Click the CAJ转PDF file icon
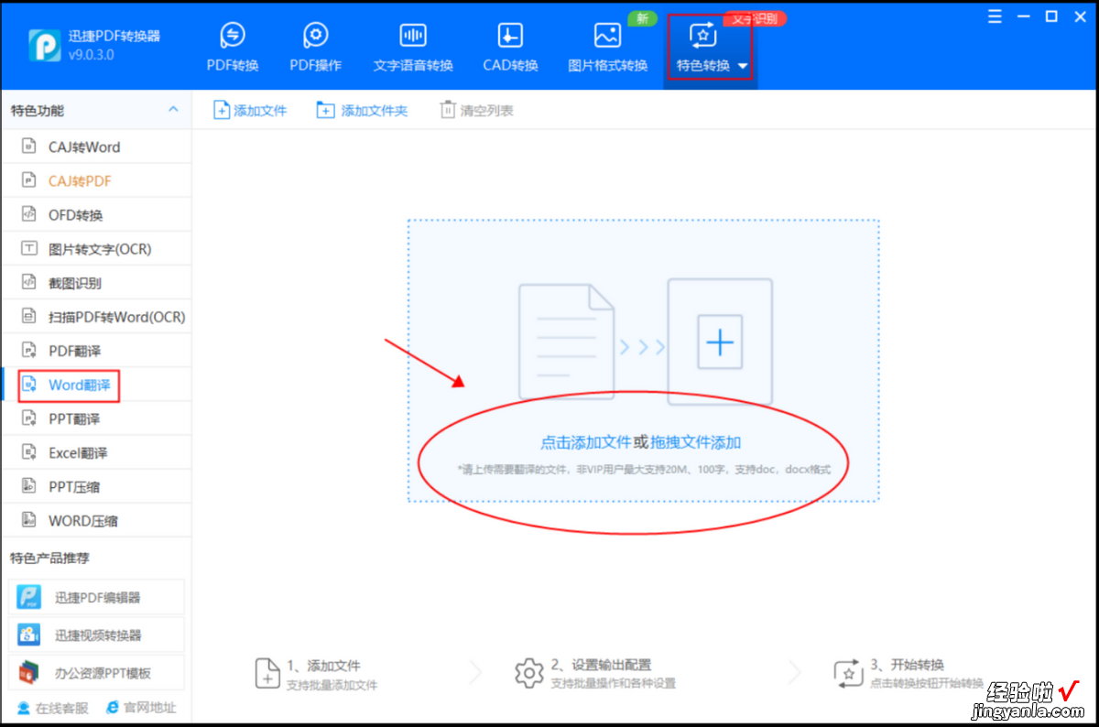 coord(29,180)
